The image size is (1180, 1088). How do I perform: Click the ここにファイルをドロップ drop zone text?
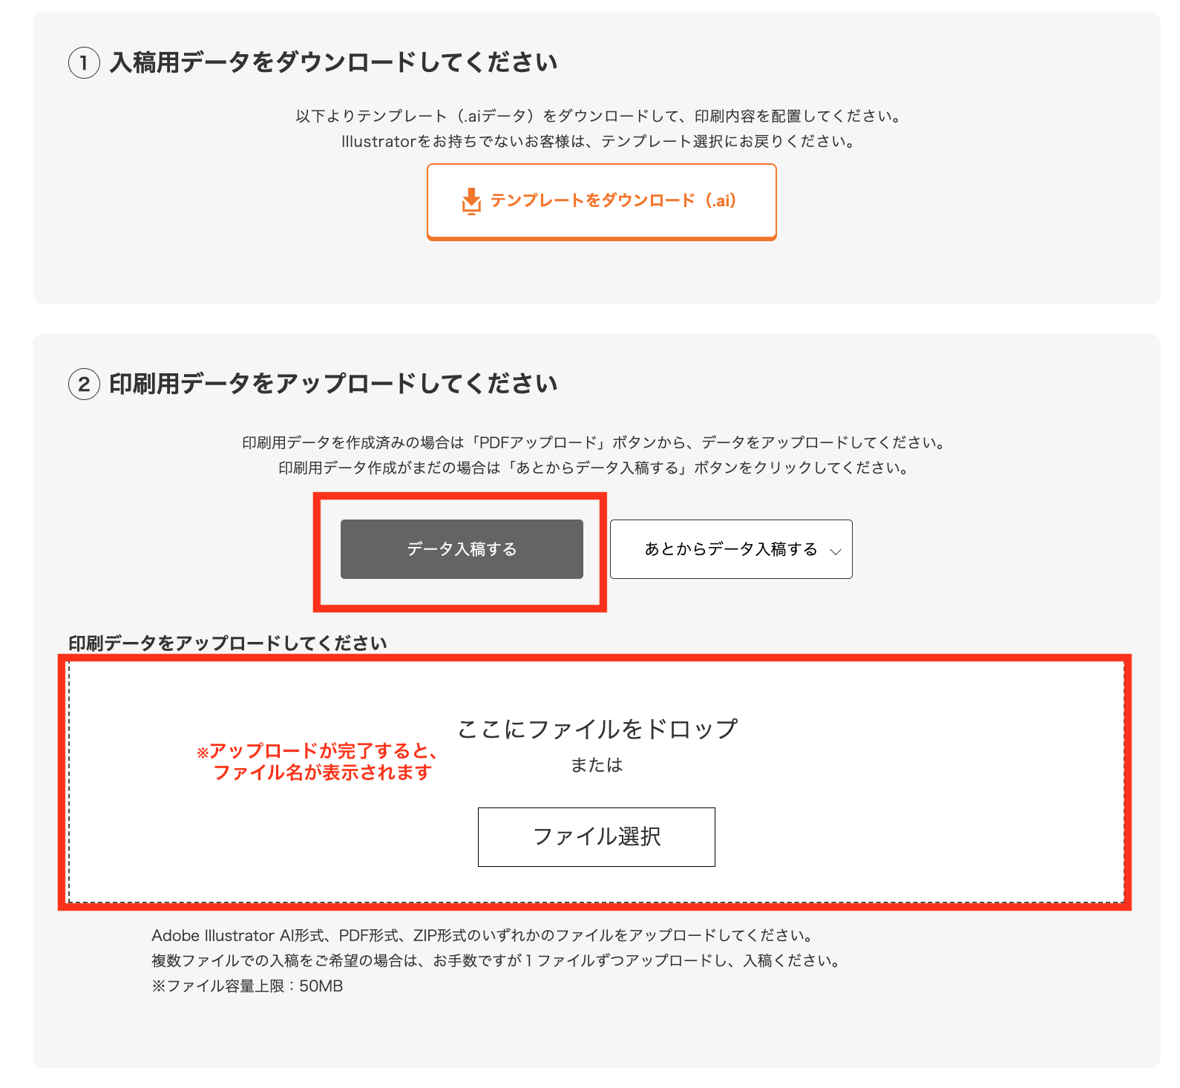[x=597, y=729]
